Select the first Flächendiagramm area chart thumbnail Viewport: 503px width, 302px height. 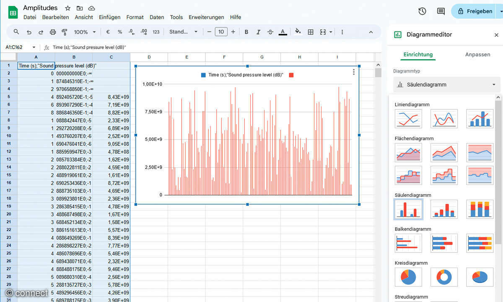(409, 153)
